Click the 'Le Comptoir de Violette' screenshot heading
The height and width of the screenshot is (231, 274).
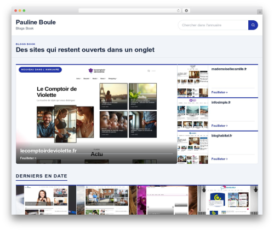tap(56, 92)
